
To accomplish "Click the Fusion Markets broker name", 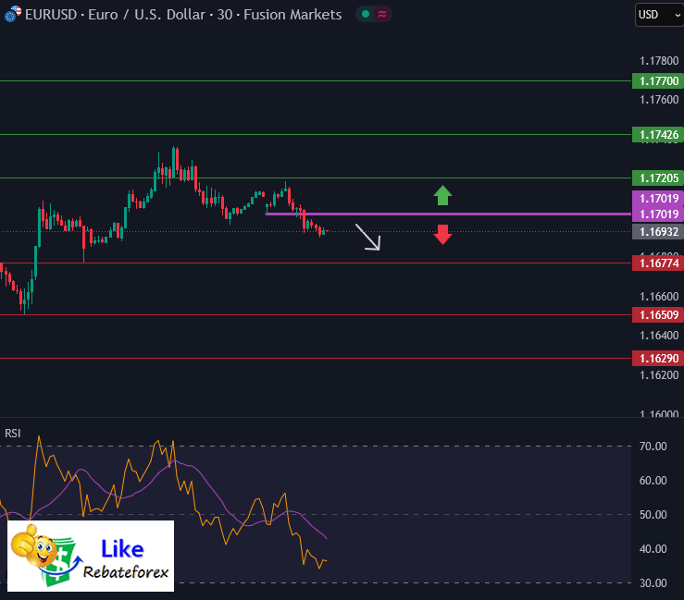I will 292,15.
